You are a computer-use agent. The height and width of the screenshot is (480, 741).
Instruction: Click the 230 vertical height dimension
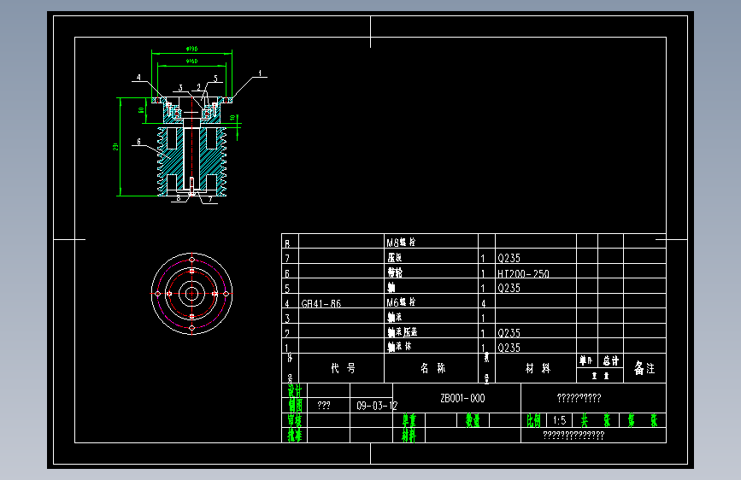[x=115, y=147]
